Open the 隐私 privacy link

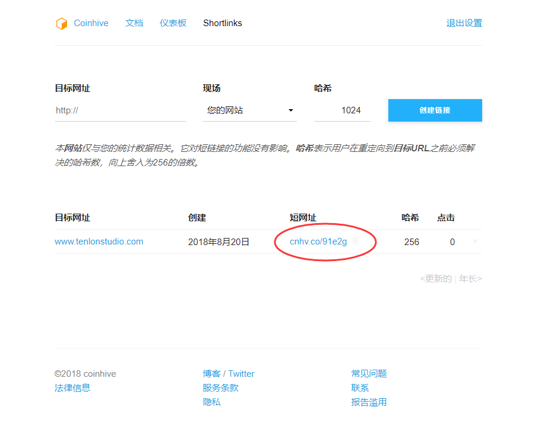[211, 402]
